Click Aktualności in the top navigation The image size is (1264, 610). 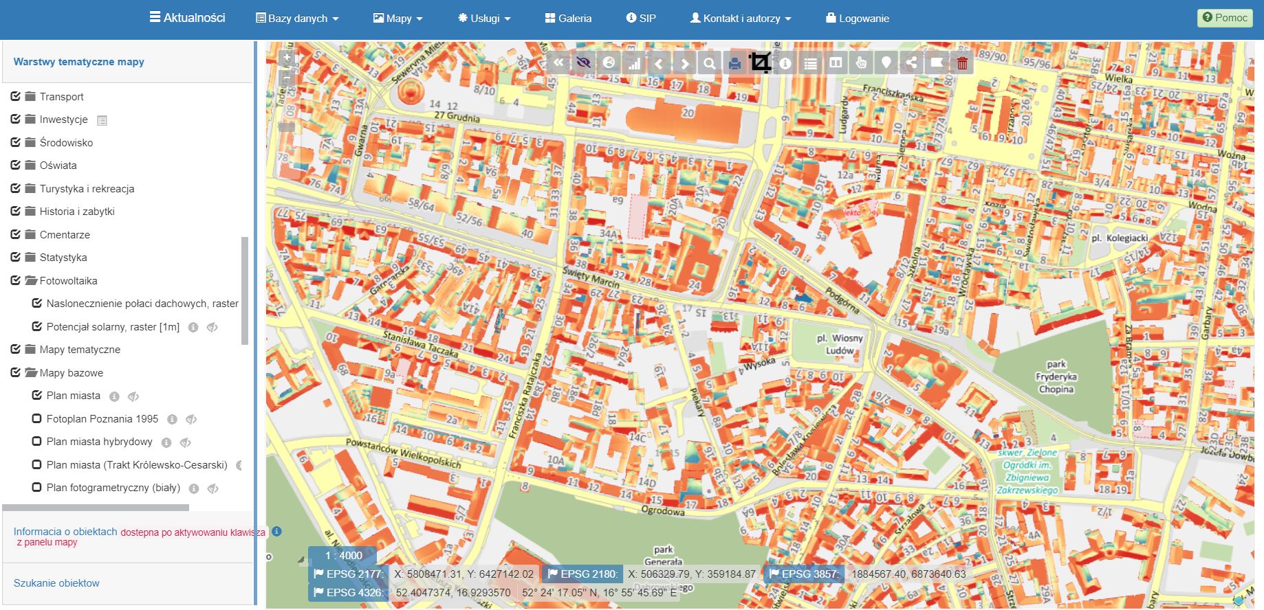click(187, 18)
